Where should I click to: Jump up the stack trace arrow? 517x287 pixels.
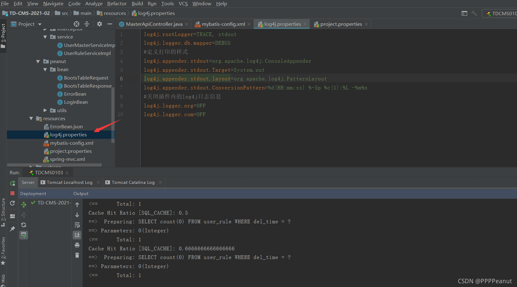(77, 205)
